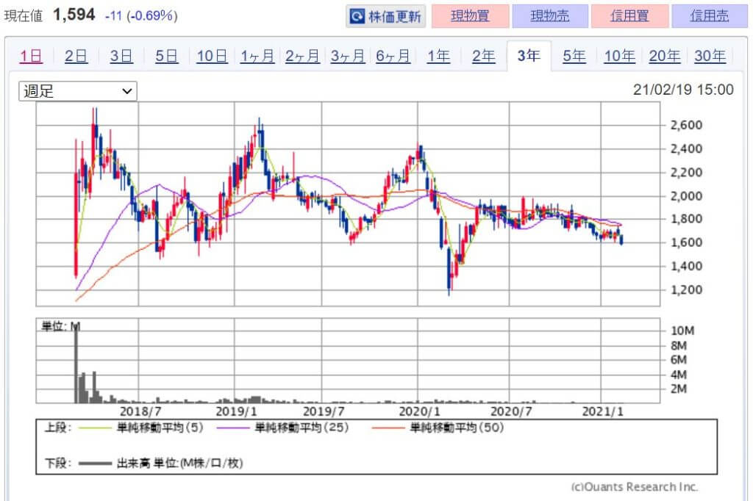Open the 信用買 order link
The image size is (753, 501).
tap(629, 16)
